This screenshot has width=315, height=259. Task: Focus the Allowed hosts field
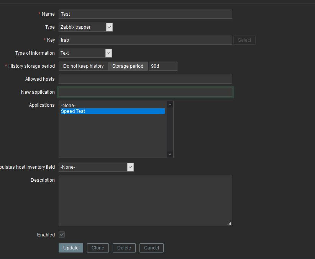tap(145, 79)
